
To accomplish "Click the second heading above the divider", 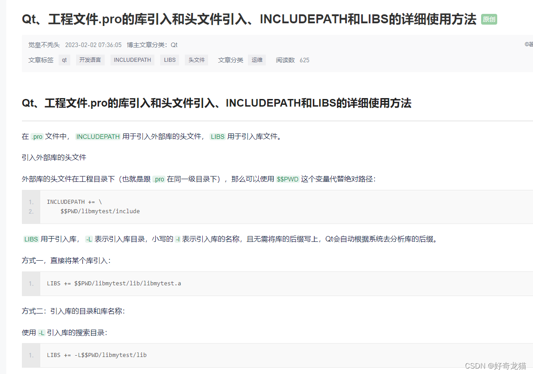I will click(217, 103).
